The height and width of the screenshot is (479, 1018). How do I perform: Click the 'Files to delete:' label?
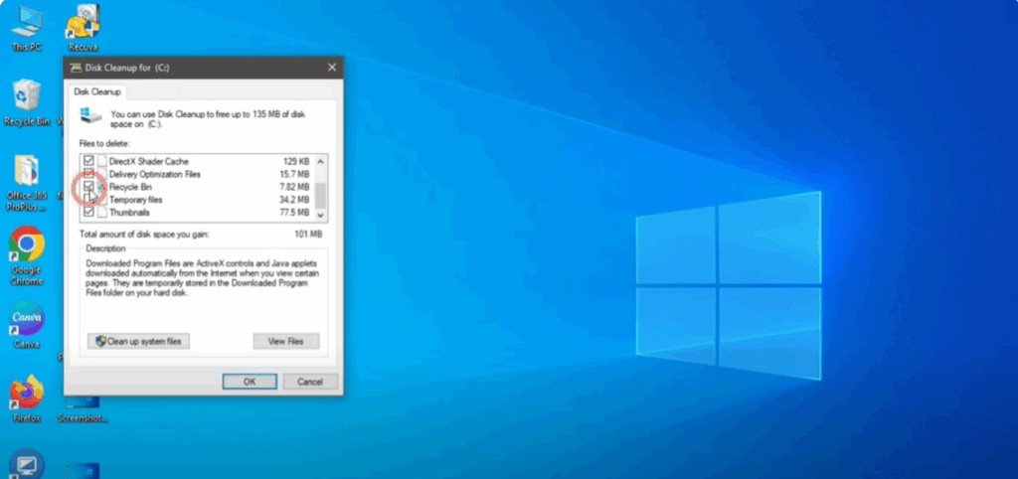coord(104,143)
